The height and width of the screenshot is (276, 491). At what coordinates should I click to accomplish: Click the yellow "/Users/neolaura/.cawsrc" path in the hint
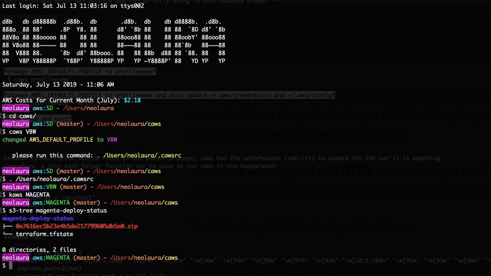click(142, 155)
